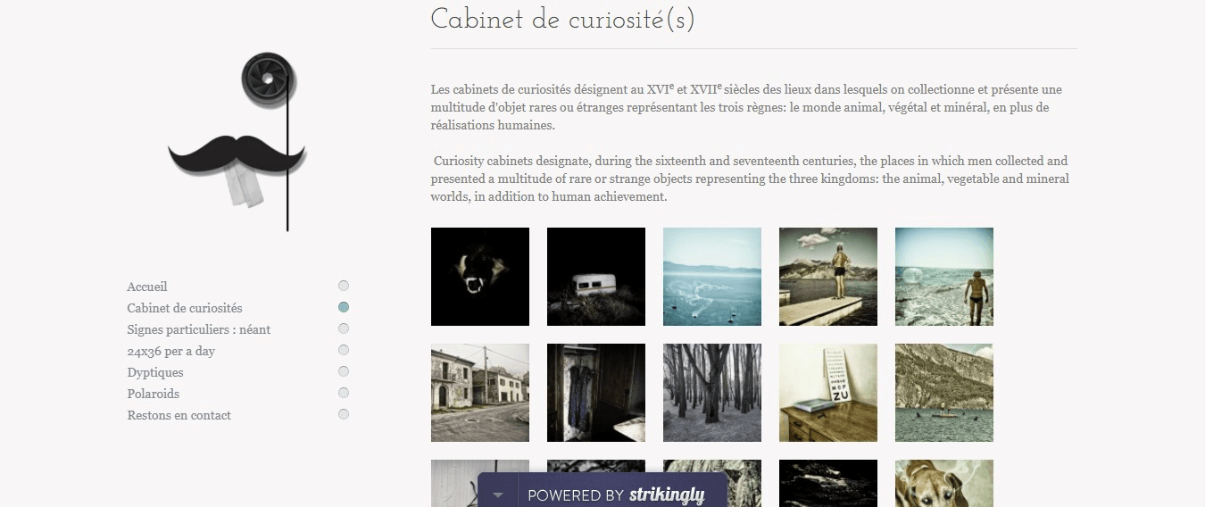Viewport: 1205px width, 507px height.
Task: Select the radio dot beside Accueil
Action: click(x=344, y=286)
